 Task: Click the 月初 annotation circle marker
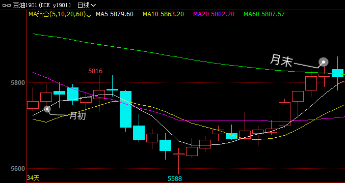47,109
